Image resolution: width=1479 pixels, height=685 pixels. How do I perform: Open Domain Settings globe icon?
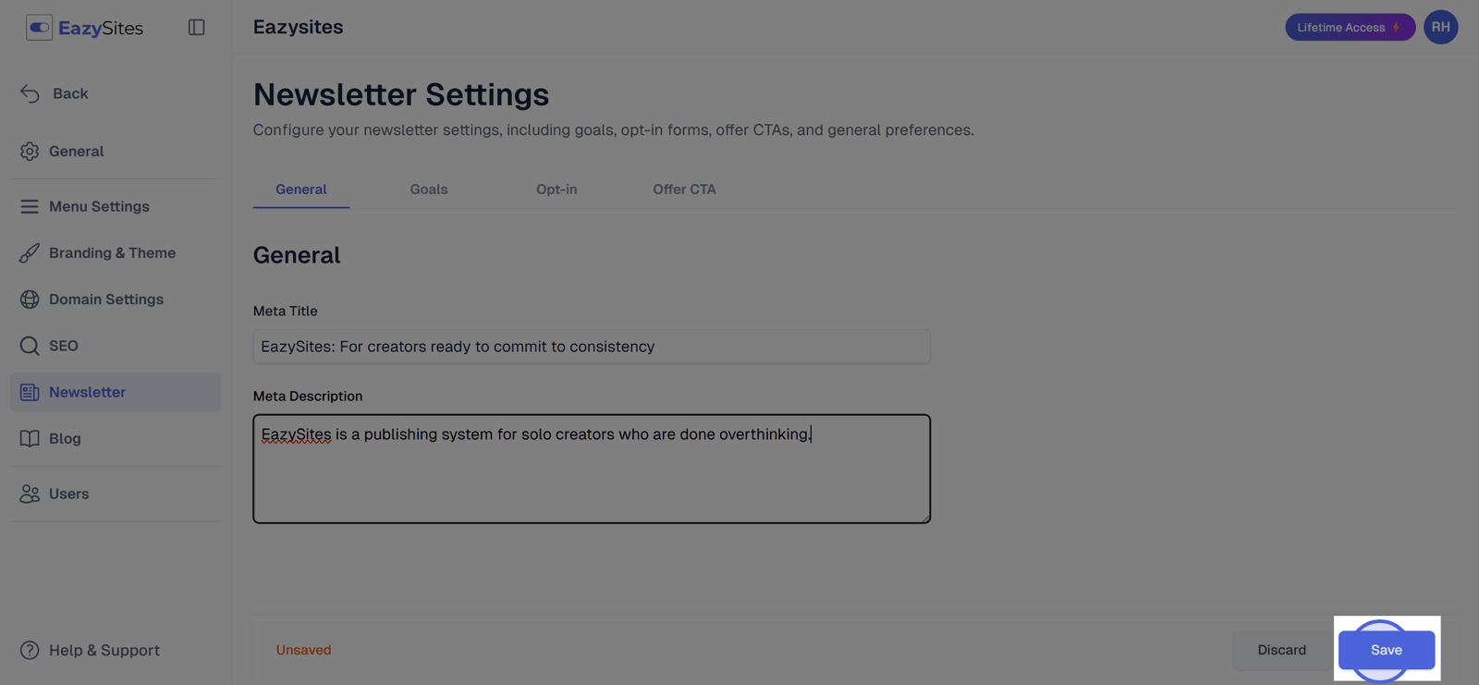(x=30, y=300)
